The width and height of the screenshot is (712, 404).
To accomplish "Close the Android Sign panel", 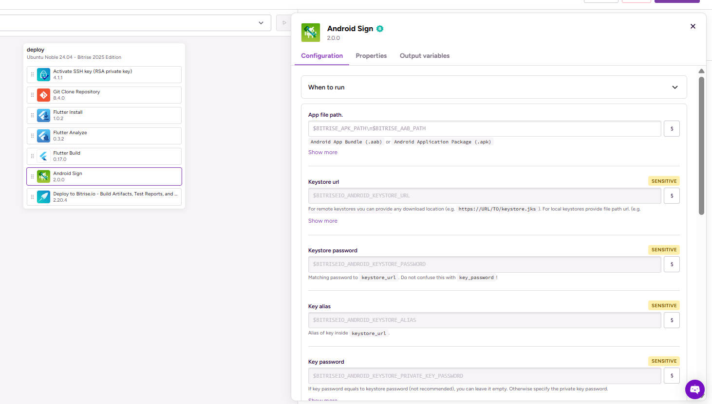I will tap(693, 26).
